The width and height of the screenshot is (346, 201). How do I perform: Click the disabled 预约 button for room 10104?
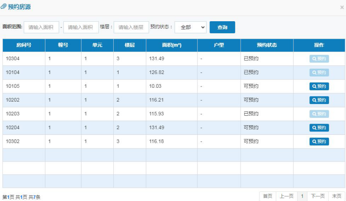[x=319, y=72]
